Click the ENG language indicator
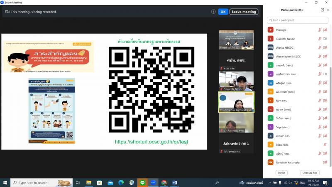332x187 pixels. coord(302,182)
